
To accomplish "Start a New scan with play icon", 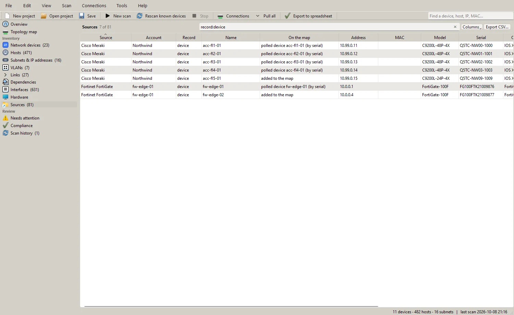I will 108,16.
